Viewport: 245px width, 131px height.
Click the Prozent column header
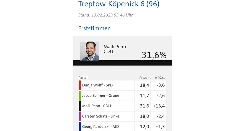tap(145, 78)
